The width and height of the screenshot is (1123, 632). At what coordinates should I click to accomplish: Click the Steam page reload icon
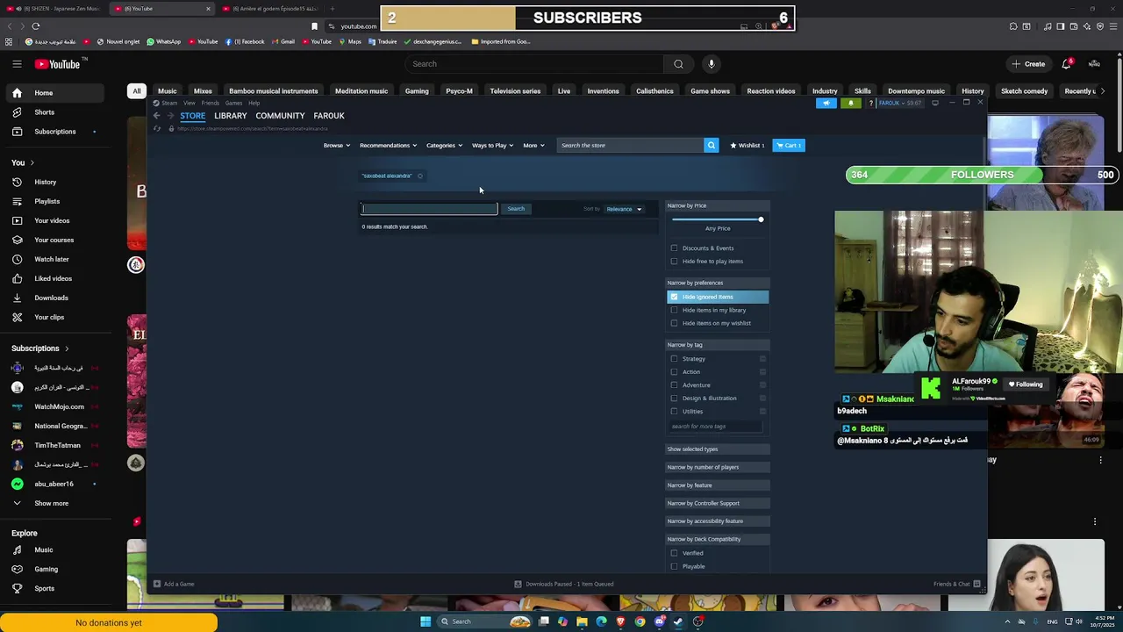click(x=157, y=129)
